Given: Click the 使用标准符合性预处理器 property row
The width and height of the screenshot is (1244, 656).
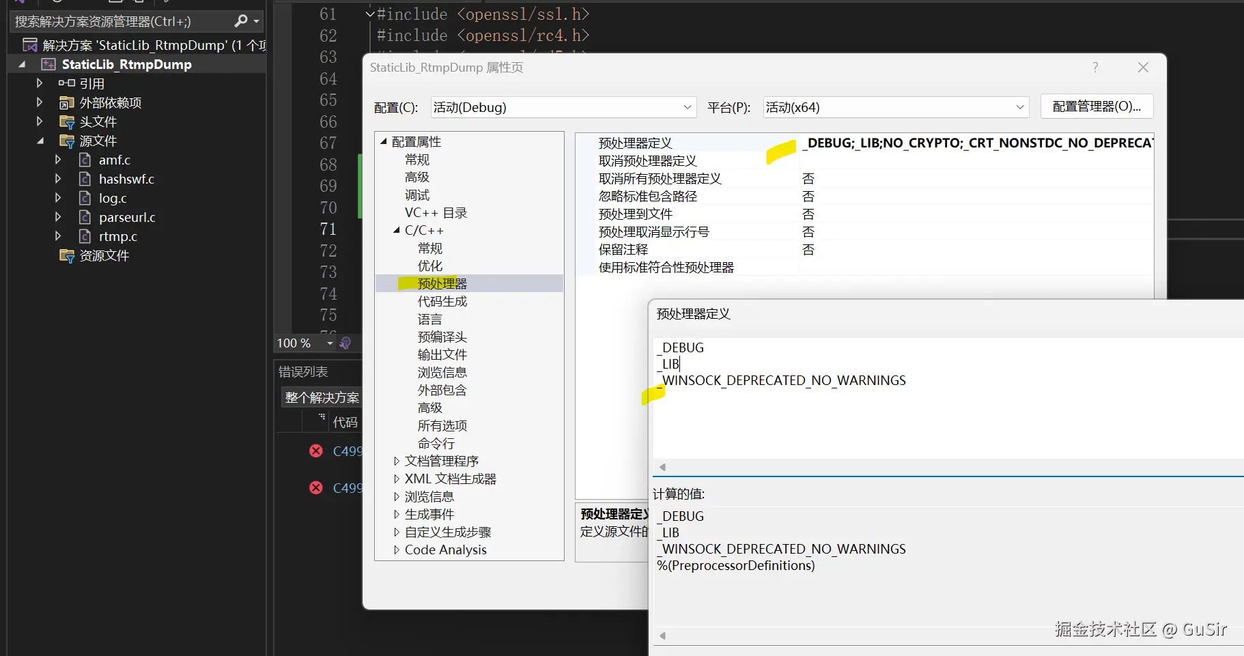Looking at the screenshot, I should (x=864, y=267).
